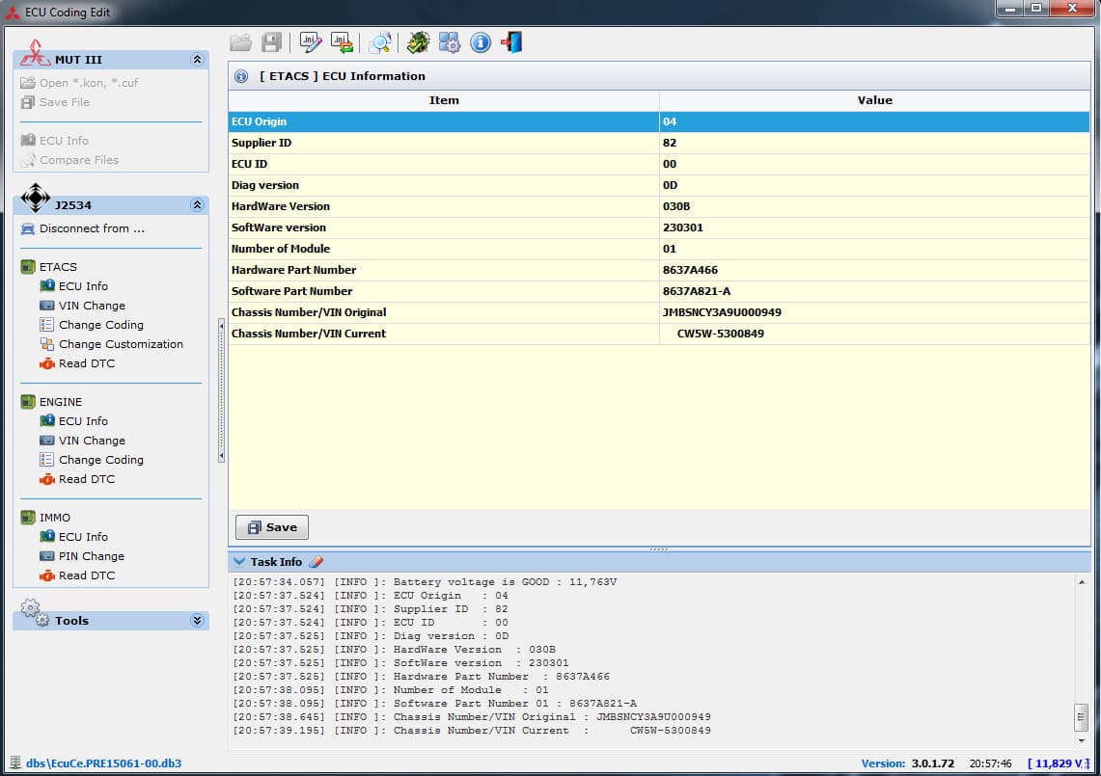Open ETACS Change Customization
Screen dimensions: 1101x776
(x=121, y=344)
